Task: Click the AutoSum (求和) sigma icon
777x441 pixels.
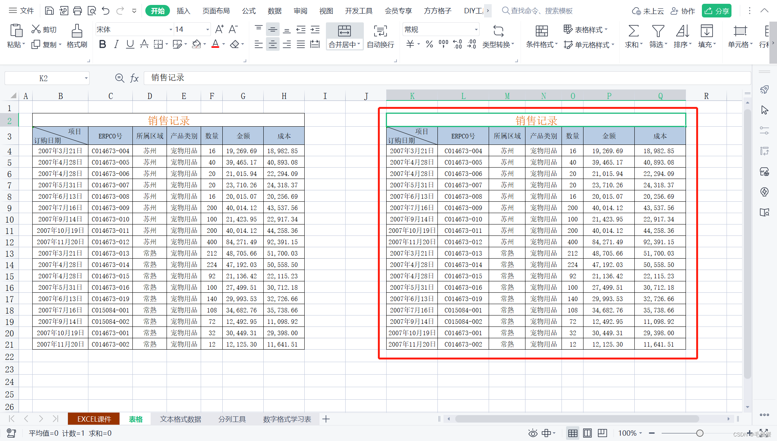Action: pos(633,31)
